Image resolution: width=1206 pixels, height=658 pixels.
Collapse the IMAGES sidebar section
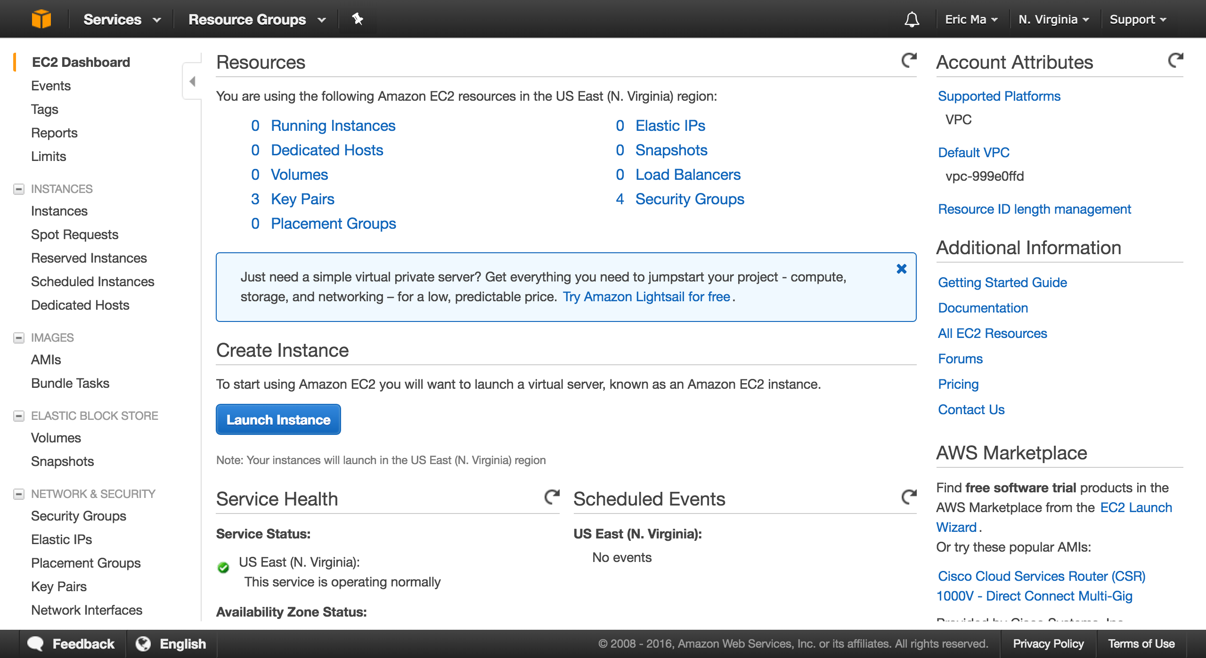coord(19,338)
